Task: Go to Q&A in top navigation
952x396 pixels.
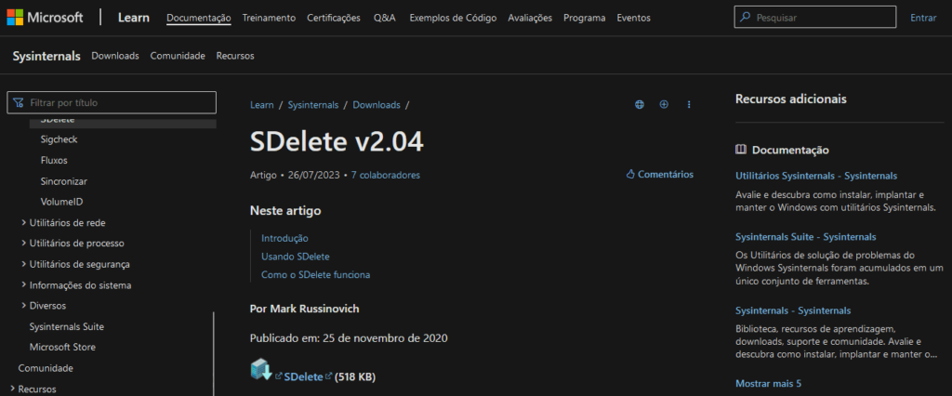Action: pyautogui.click(x=385, y=18)
